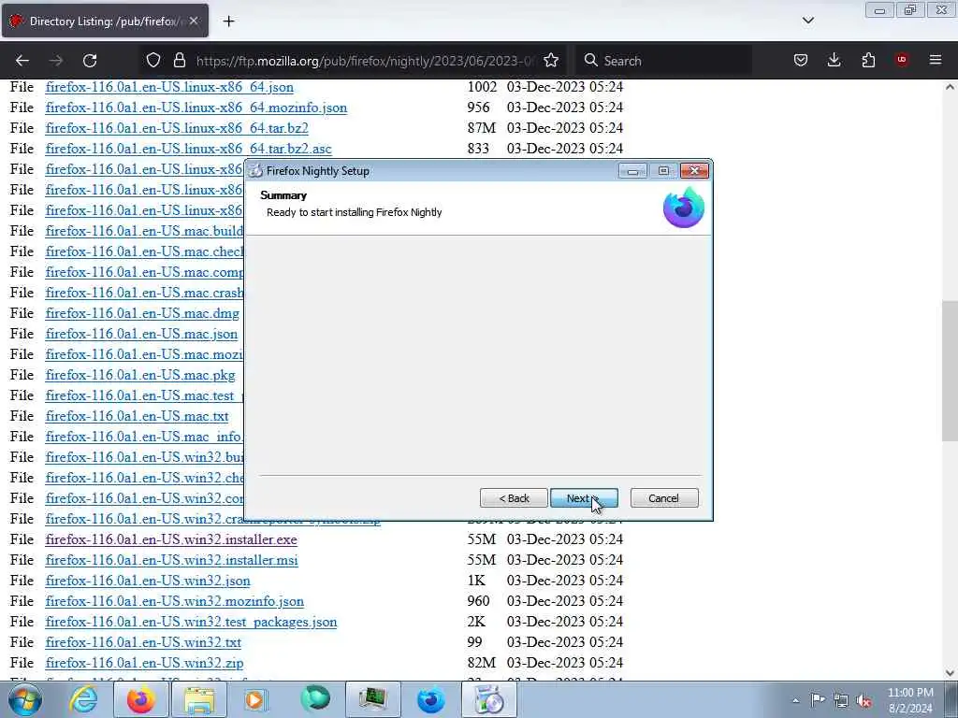Viewport: 958px width, 718px height.
Task: Download the linux-x86_64.tar.bz2 file
Action: pyautogui.click(x=177, y=128)
